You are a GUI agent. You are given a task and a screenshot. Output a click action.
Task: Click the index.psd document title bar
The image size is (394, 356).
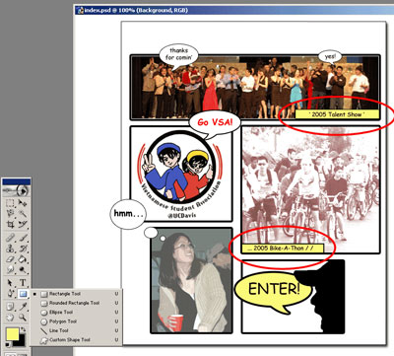click(233, 10)
